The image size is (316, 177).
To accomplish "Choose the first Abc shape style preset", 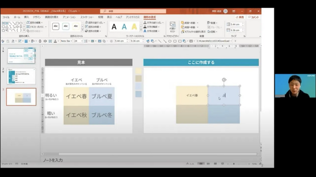I will point(55,26).
